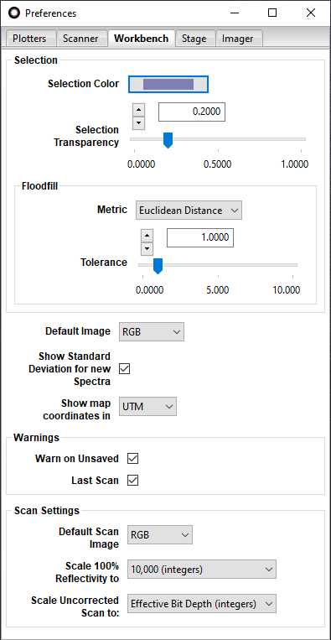The image size is (331, 640).
Task: Click the Selection Transparency up arrow
Action: point(139,110)
